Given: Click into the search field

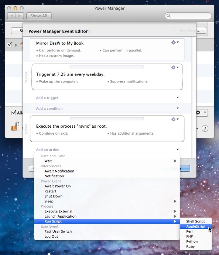Looking at the screenshot, I should point(188,16).
